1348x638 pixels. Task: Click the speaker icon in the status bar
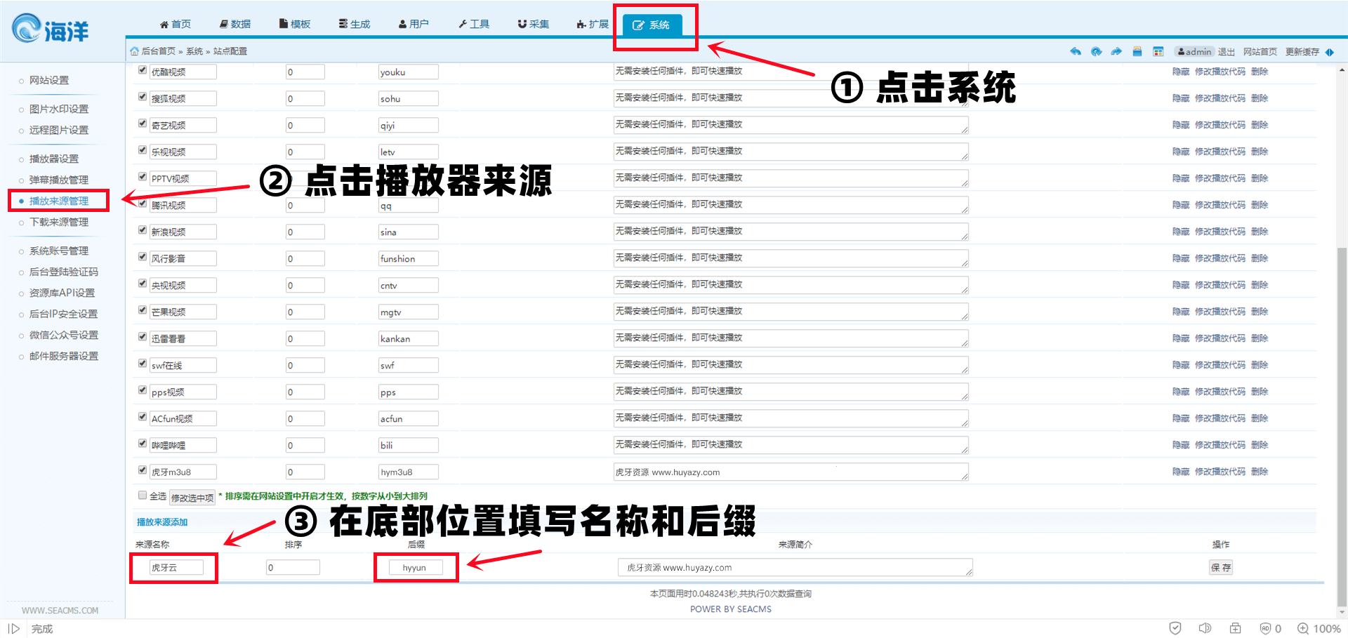tap(1205, 628)
